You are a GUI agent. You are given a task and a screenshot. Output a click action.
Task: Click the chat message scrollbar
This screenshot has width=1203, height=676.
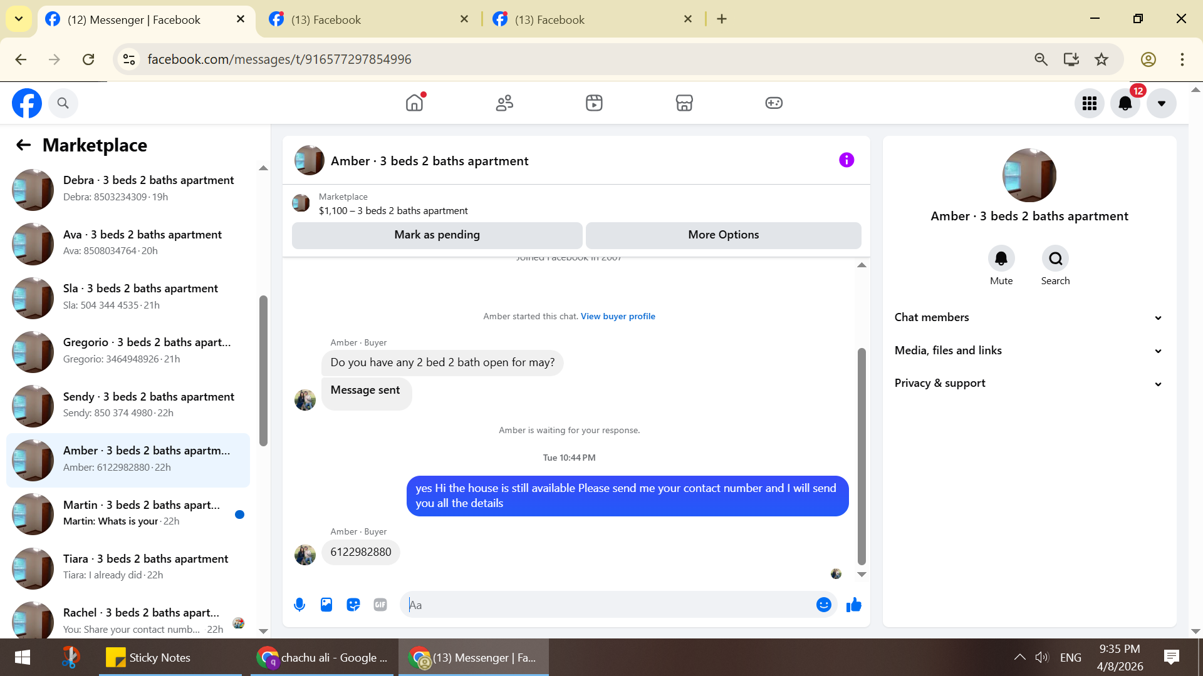pos(862,457)
